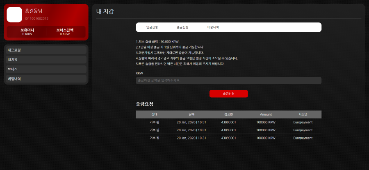
Task: Check the 보너스잔액 balance box
Action: pos(65,32)
